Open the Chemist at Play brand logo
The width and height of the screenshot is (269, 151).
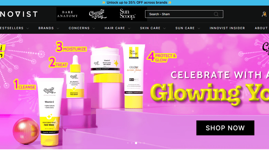(98, 14)
